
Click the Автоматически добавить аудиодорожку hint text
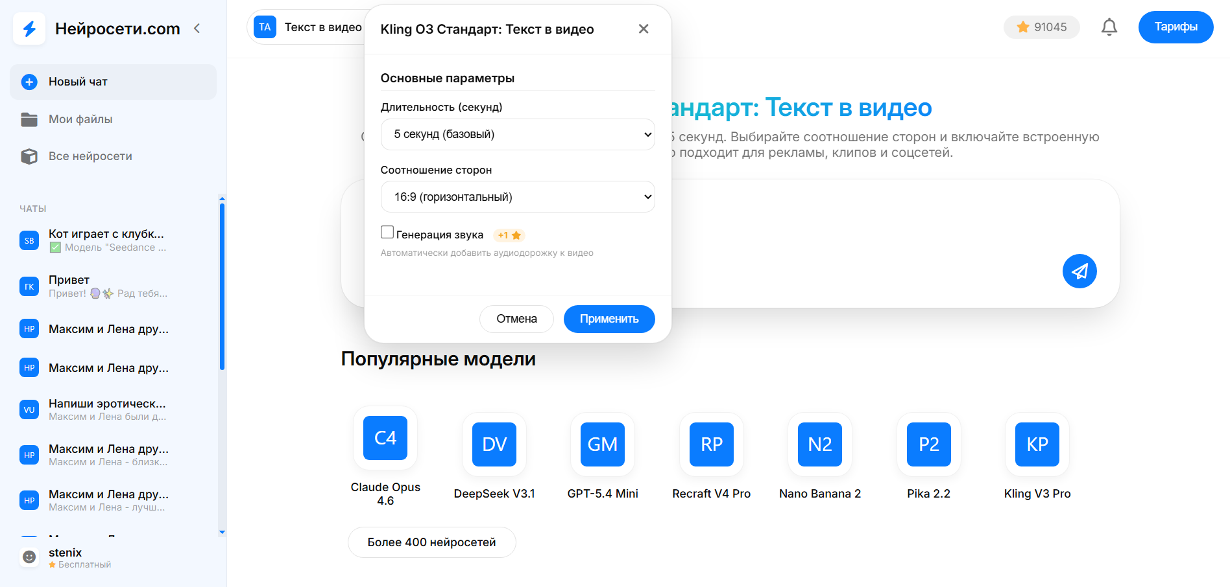[x=487, y=253]
